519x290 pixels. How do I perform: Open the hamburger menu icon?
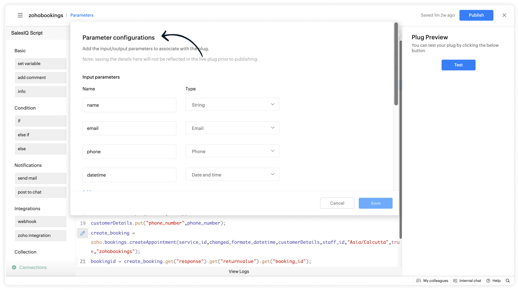pos(20,15)
